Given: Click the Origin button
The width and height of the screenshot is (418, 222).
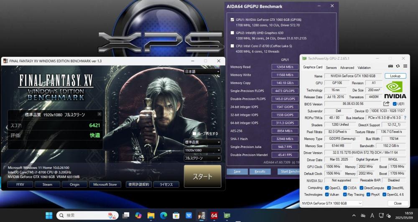Looking at the screenshot, I should tap(75, 184).
